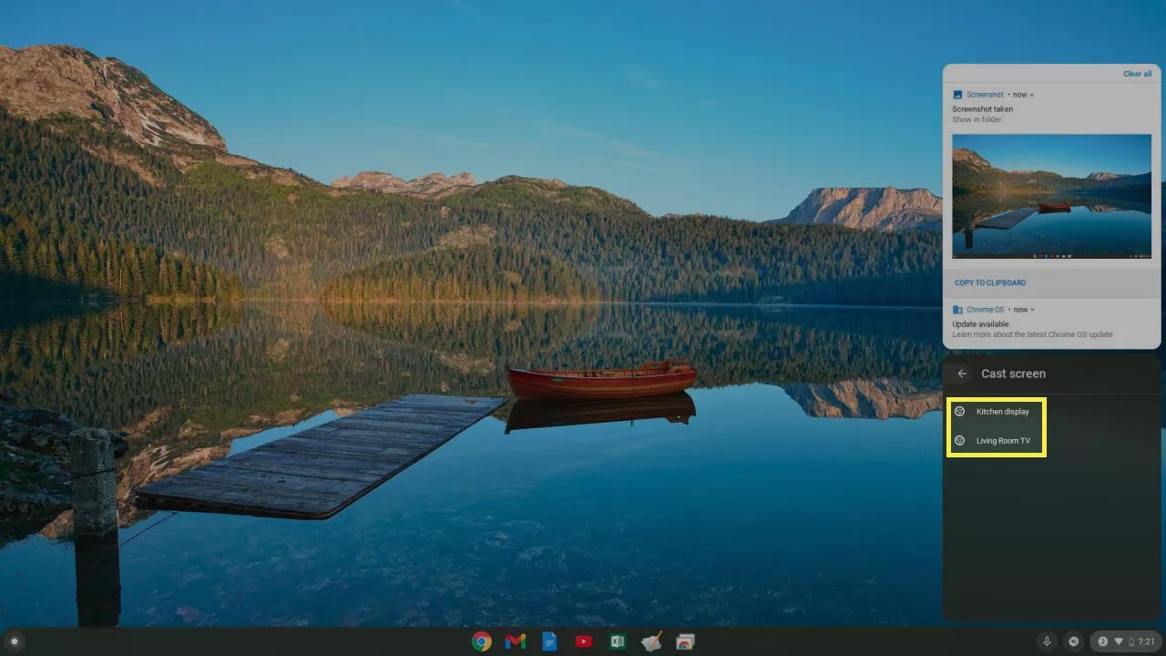
Task: Open the launcher circle button on shelf
Action: pos(14,641)
